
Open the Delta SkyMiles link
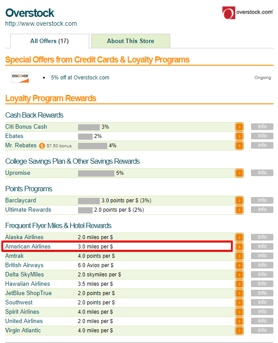24,275
